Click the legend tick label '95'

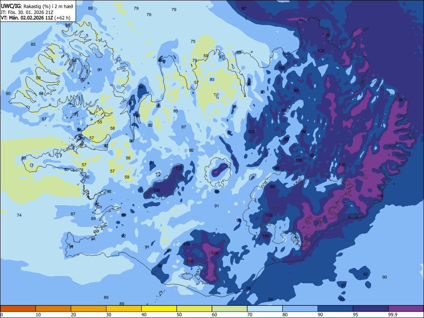click(356, 315)
